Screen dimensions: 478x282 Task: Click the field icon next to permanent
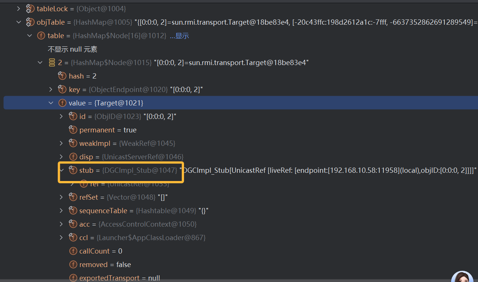point(73,130)
